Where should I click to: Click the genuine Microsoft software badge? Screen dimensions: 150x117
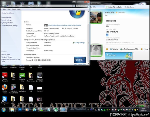80,60
